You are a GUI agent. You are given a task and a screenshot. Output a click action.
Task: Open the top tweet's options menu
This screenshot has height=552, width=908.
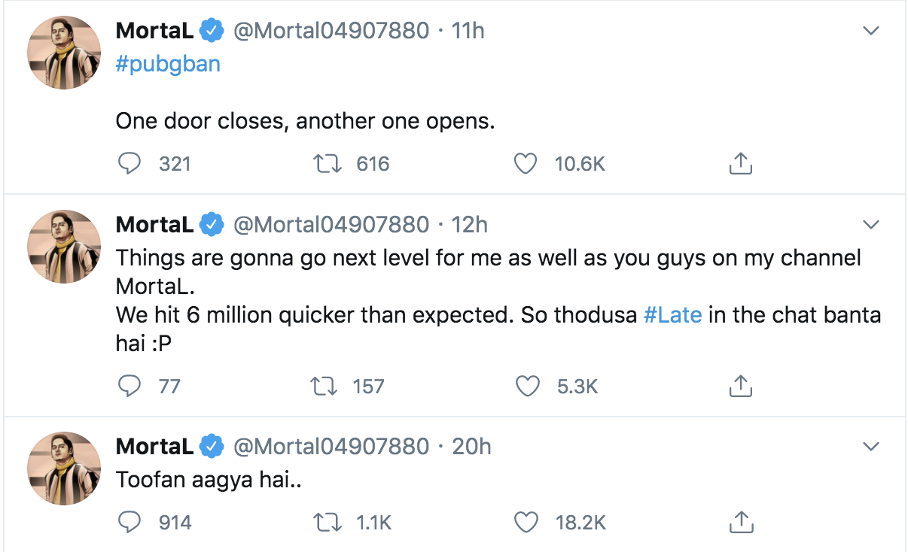871,31
